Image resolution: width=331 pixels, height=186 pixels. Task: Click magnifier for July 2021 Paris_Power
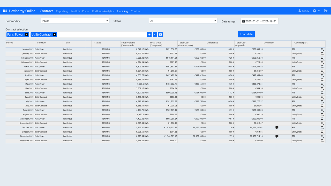pyautogui.click(x=322, y=102)
